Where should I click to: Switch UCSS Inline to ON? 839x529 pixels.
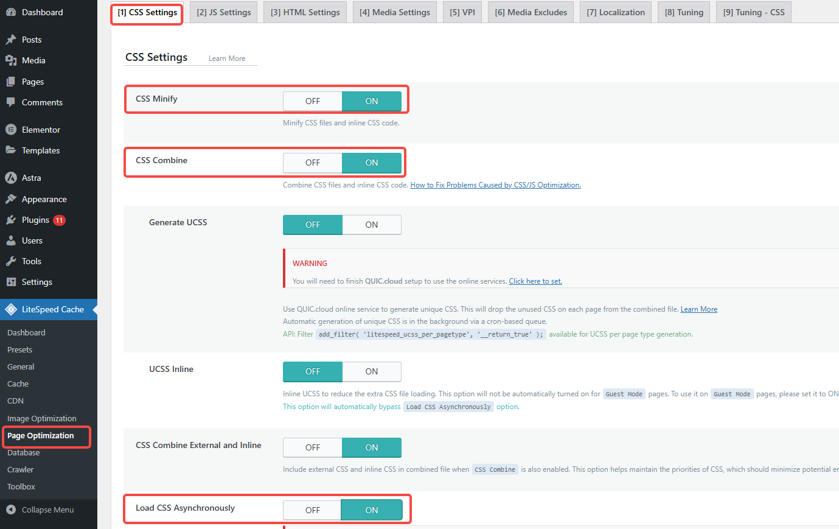tap(371, 371)
